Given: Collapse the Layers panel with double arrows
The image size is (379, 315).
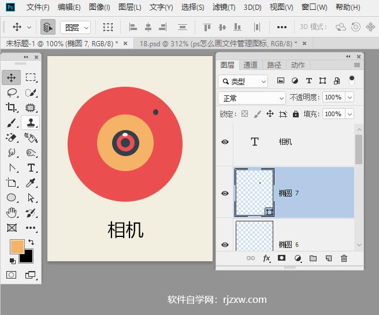Looking at the screenshot, I should [x=348, y=57].
